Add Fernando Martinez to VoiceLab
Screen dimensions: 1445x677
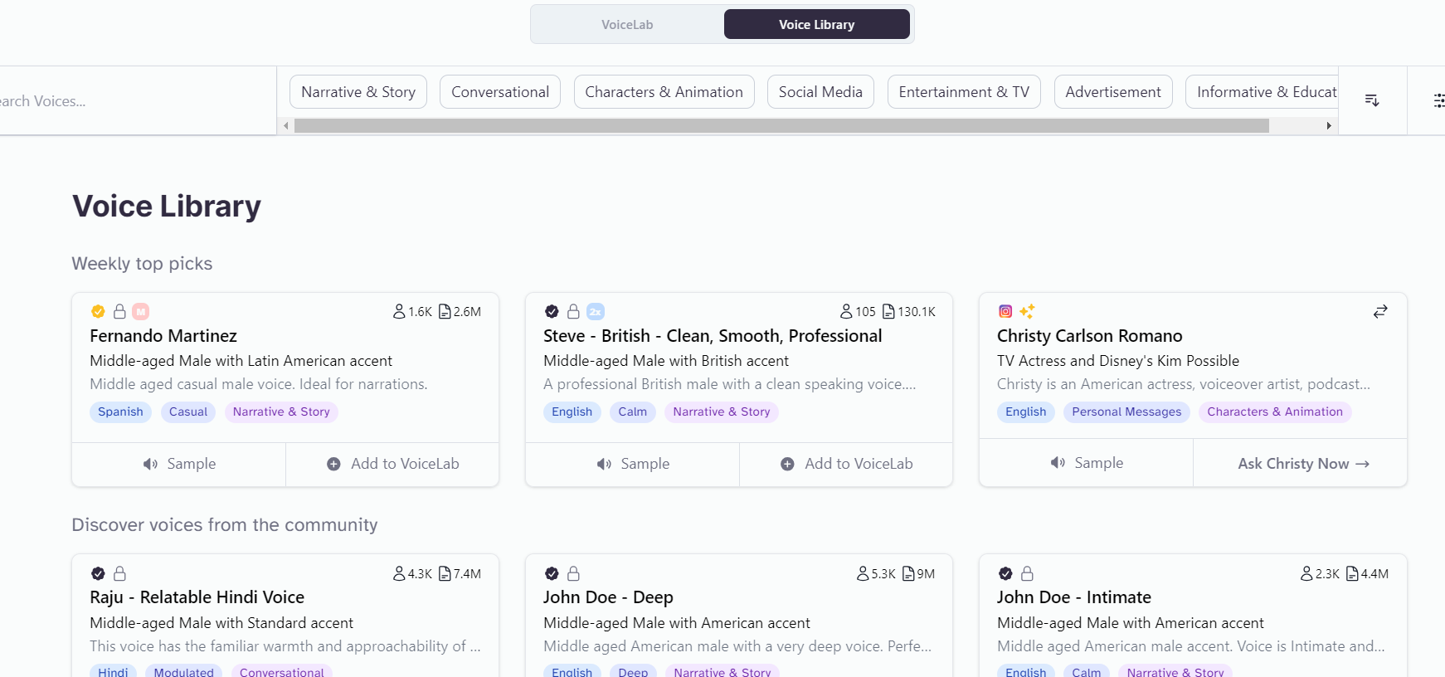click(392, 464)
